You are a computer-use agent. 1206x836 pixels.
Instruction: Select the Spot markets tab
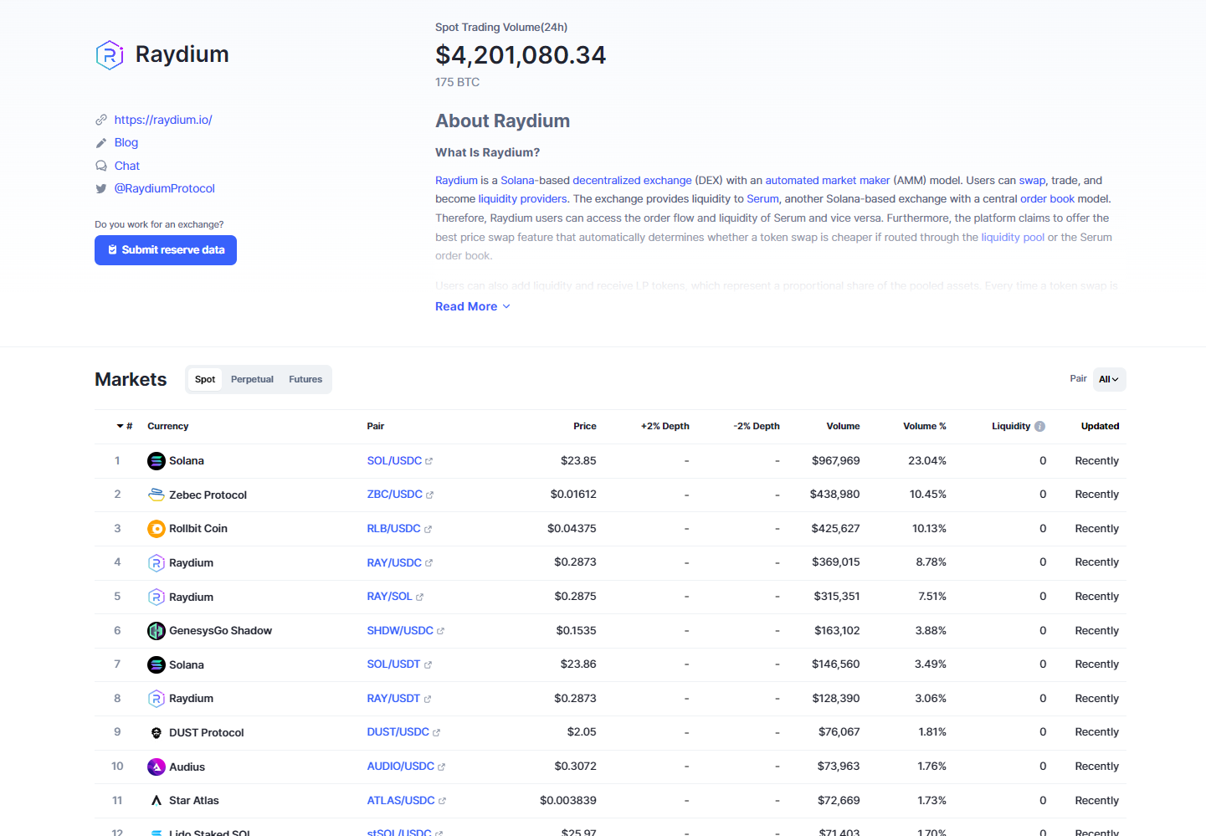(205, 380)
